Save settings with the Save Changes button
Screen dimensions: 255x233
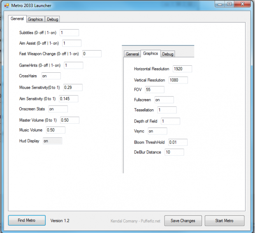pos(183,221)
